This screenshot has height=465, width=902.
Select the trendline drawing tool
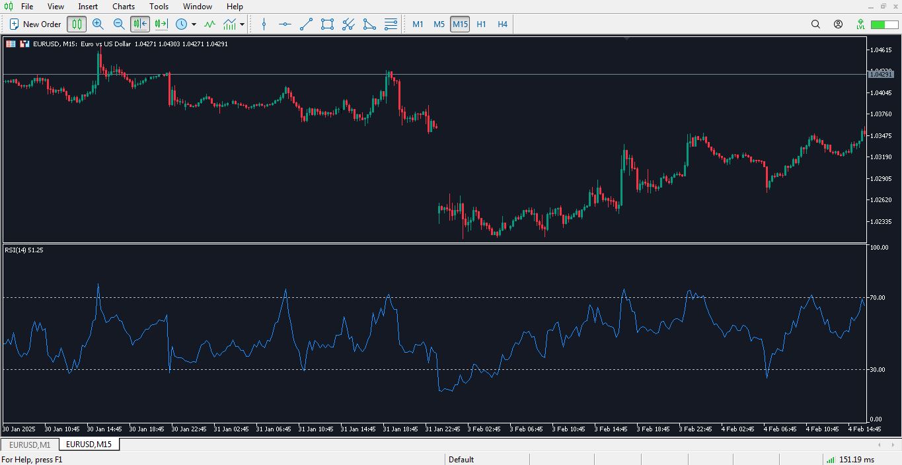click(306, 24)
